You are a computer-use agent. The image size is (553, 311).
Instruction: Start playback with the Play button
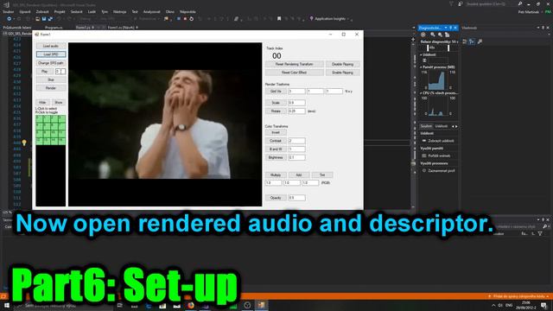coord(44,71)
